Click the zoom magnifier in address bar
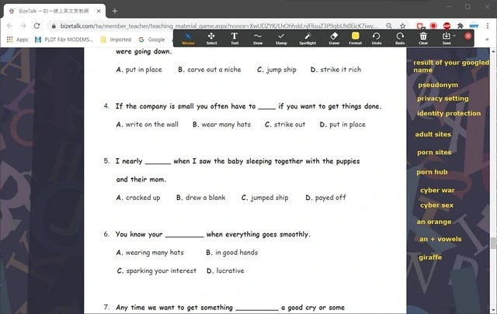The width and height of the screenshot is (497, 314). coord(389,26)
